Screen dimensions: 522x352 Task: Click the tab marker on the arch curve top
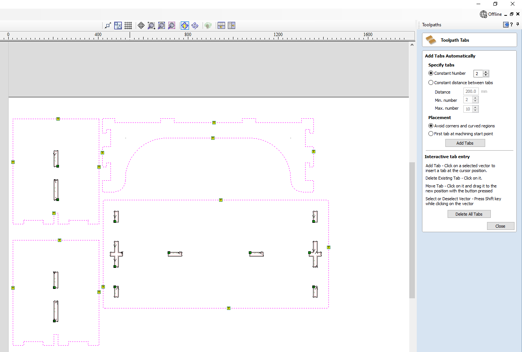pyautogui.click(x=213, y=138)
